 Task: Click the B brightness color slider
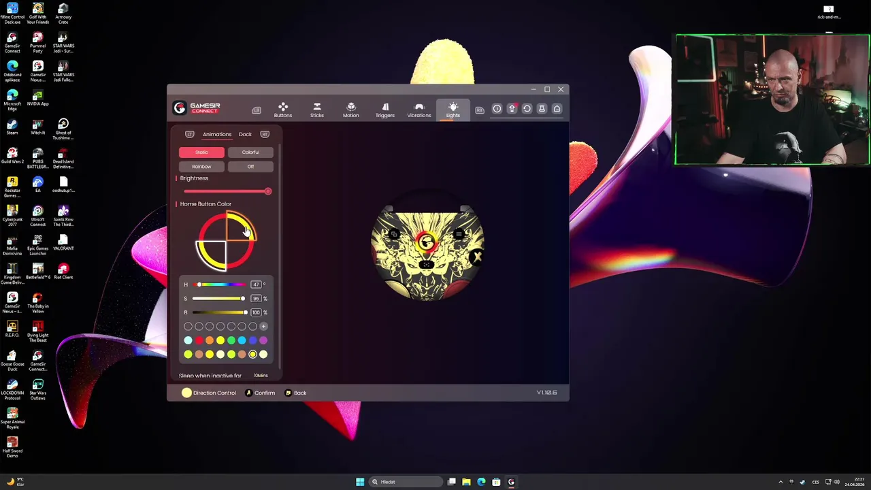tap(219, 312)
